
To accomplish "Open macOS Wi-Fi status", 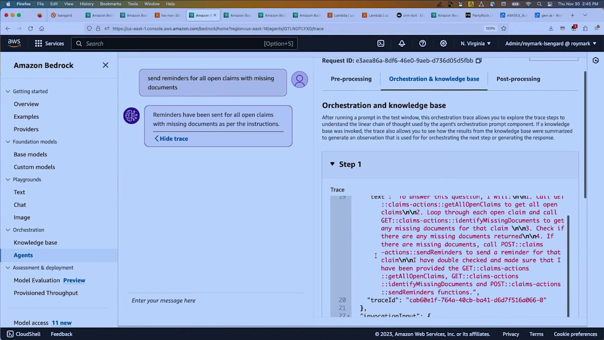I will pyautogui.click(x=528, y=4).
